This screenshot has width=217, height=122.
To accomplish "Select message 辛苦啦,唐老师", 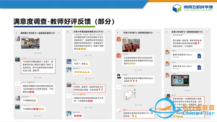I will click(x=89, y=89).
